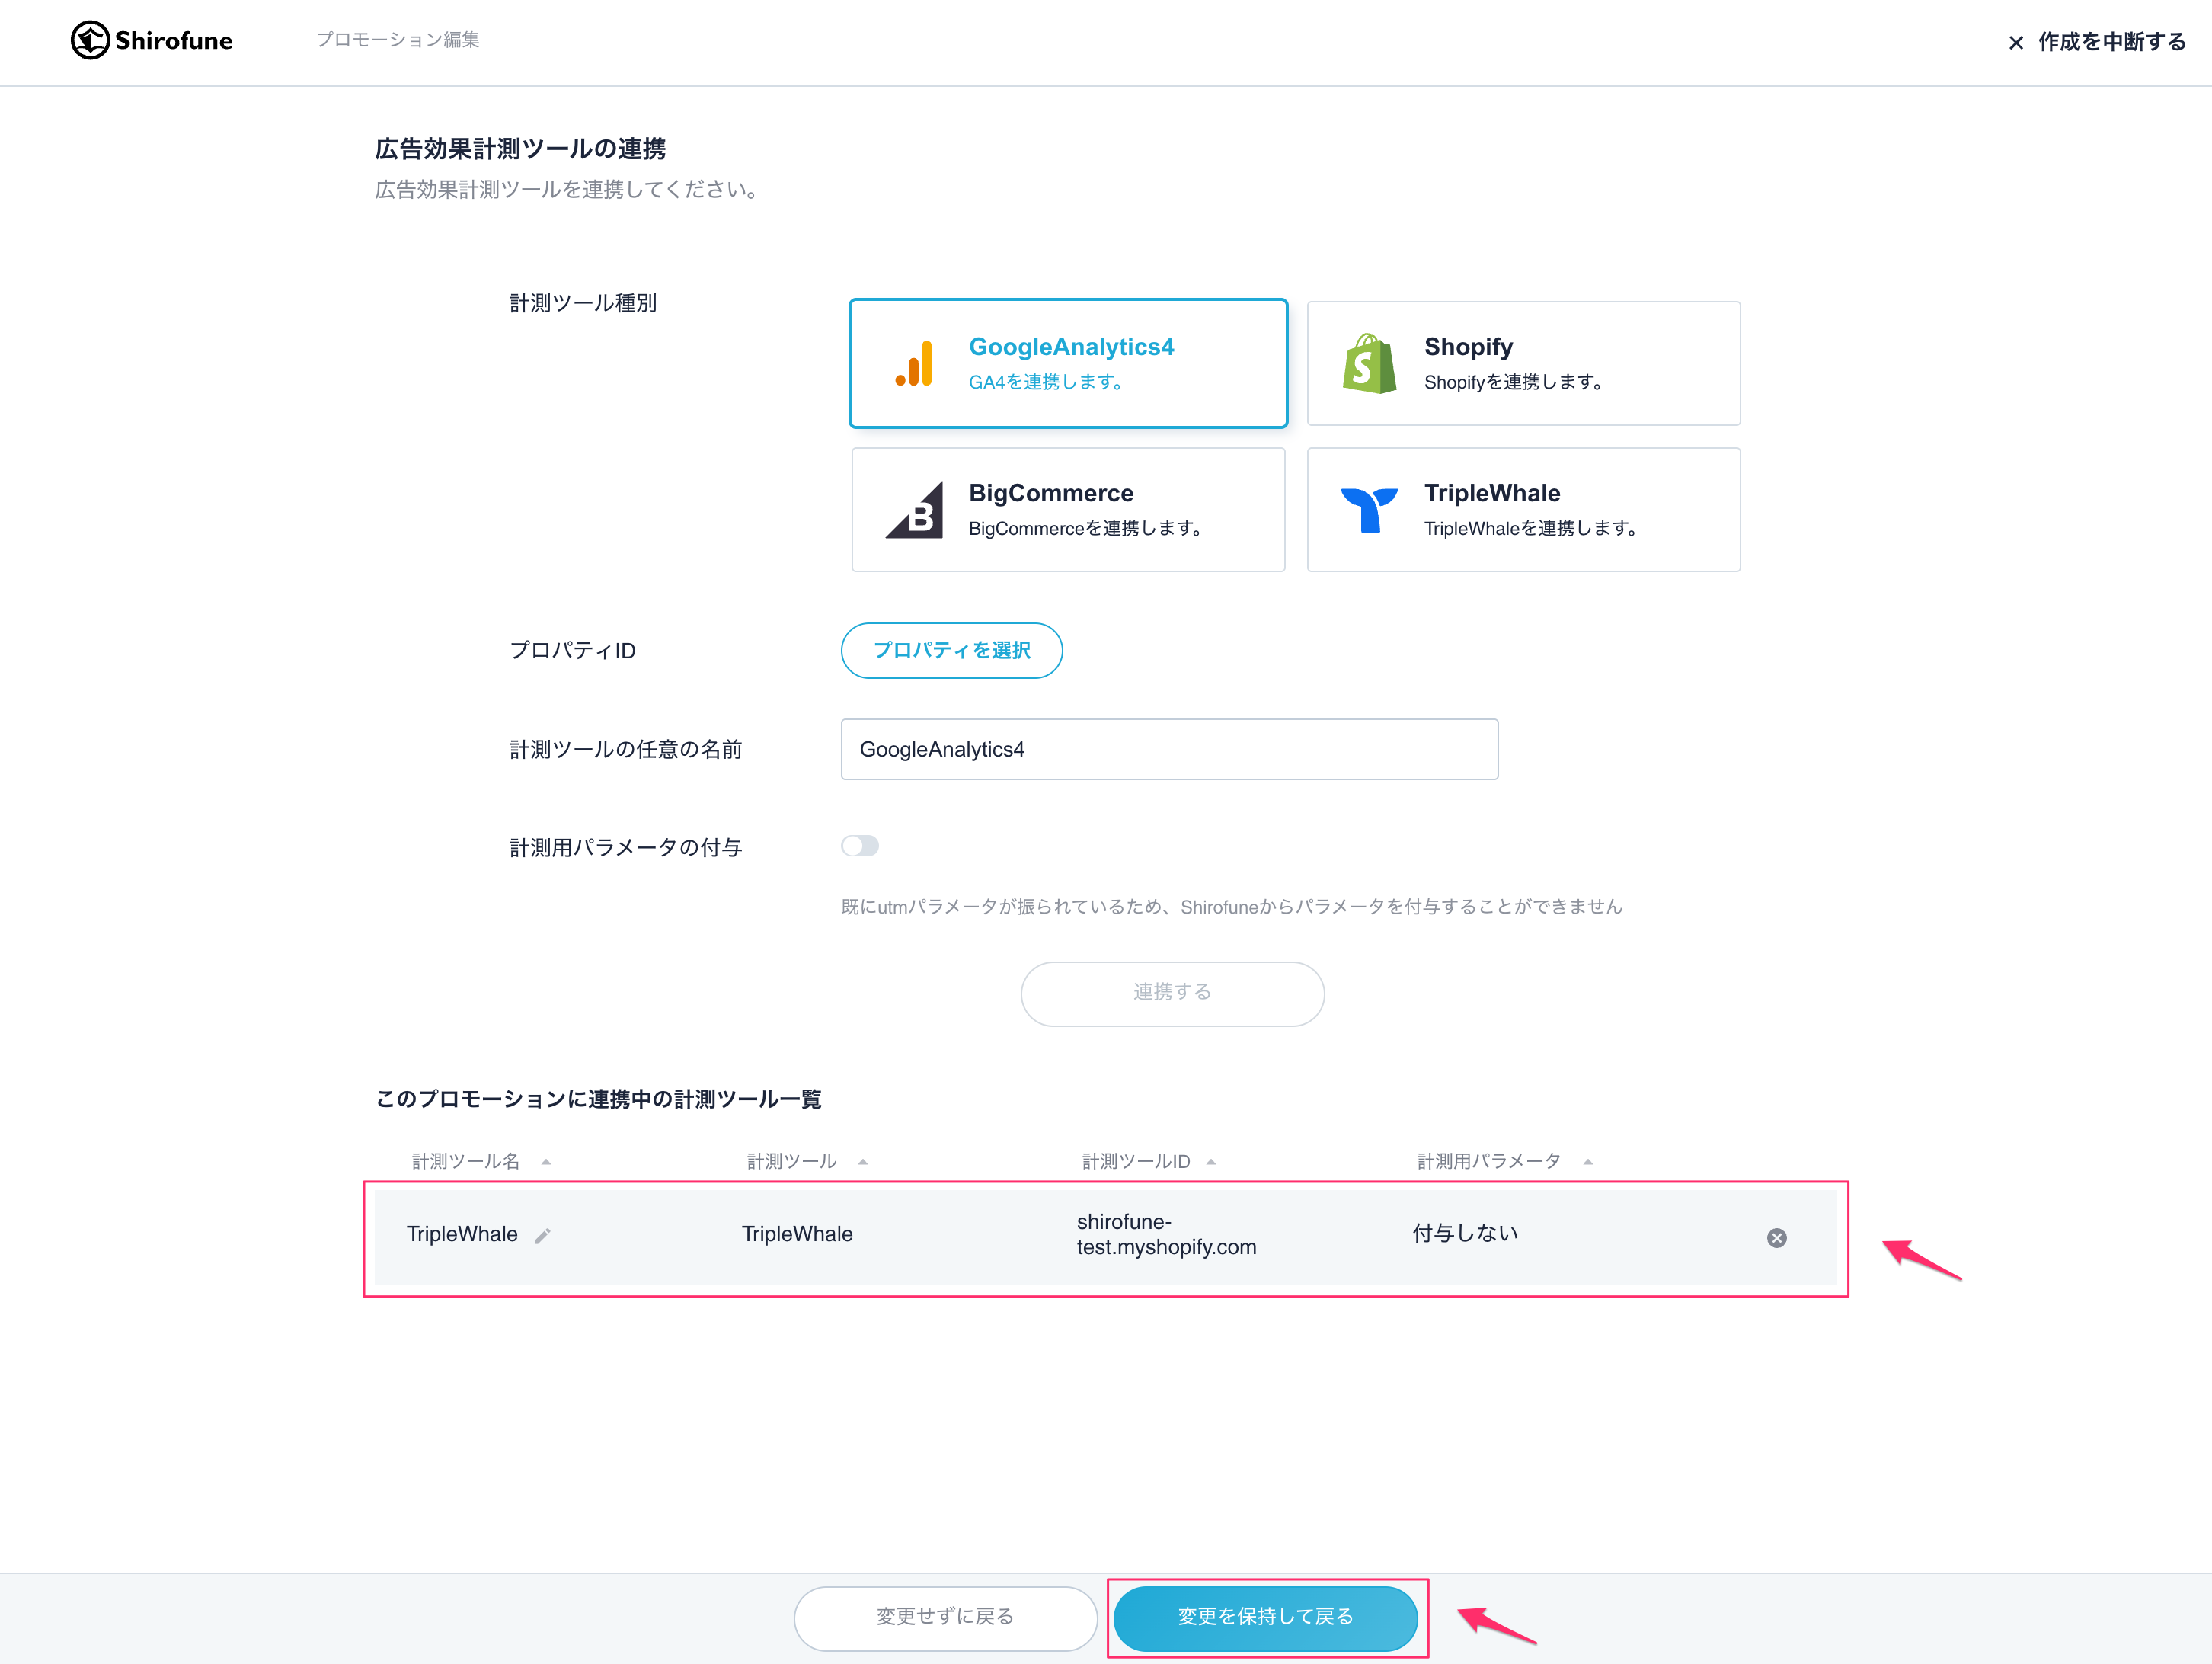Sort by 計測ツール名 column arrow

pyautogui.click(x=546, y=1162)
